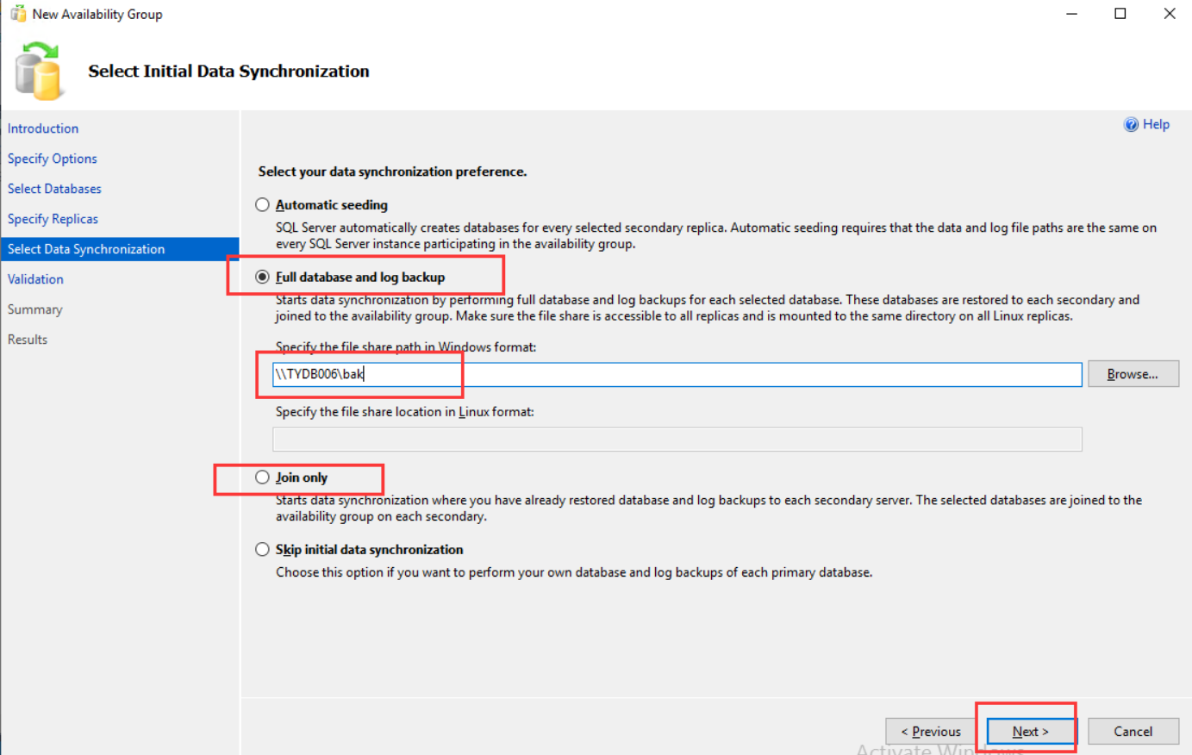
Task: Click the New Availability Group title icon
Action: point(18,14)
